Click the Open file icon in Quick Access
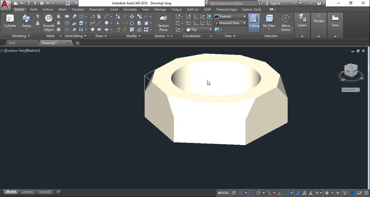Viewport: 370px width, 197px height. [22, 3]
